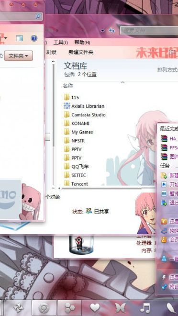Open the FFS archive in recent list

point(169,148)
